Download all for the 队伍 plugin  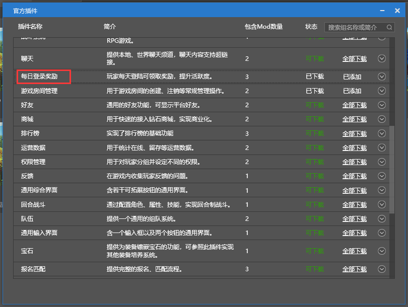(354, 219)
